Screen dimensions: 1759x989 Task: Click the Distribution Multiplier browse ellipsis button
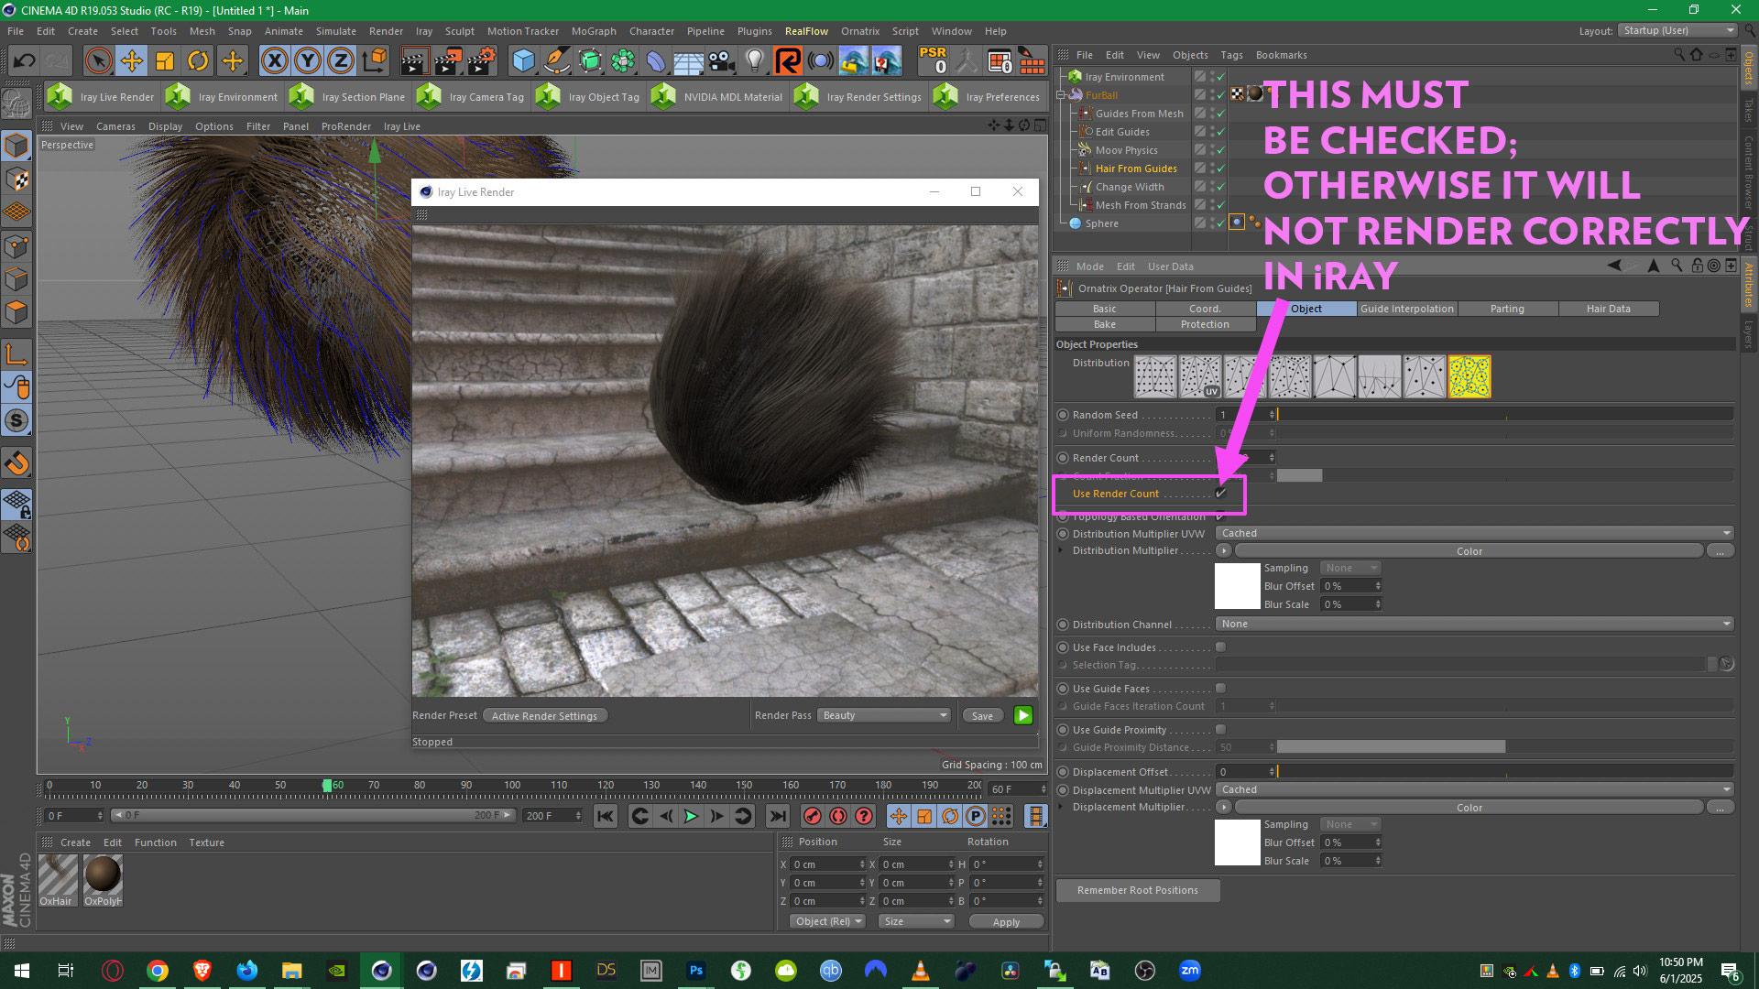tap(1720, 551)
